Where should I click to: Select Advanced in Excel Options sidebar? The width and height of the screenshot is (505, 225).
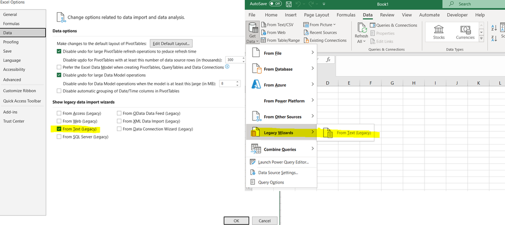pyautogui.click(x=12, y=79)
